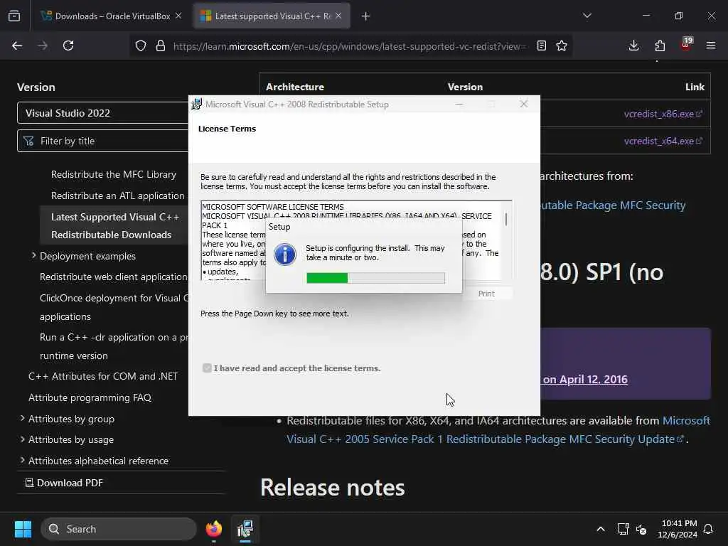Download vcredist_x86.exe link
This screenshot has height=546, width=728.
(x=663, y=114)
